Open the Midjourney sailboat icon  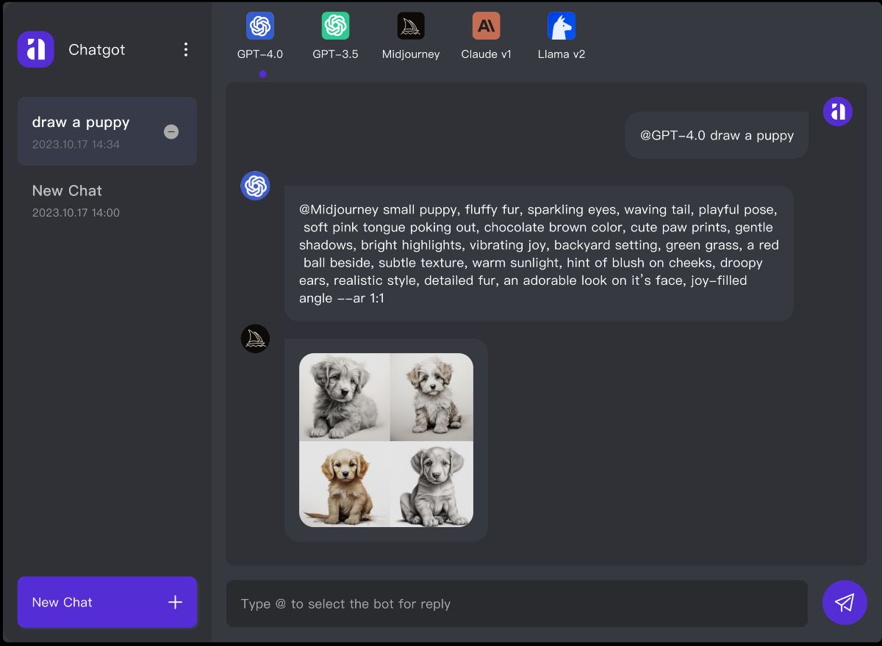(x=411, y=25)
